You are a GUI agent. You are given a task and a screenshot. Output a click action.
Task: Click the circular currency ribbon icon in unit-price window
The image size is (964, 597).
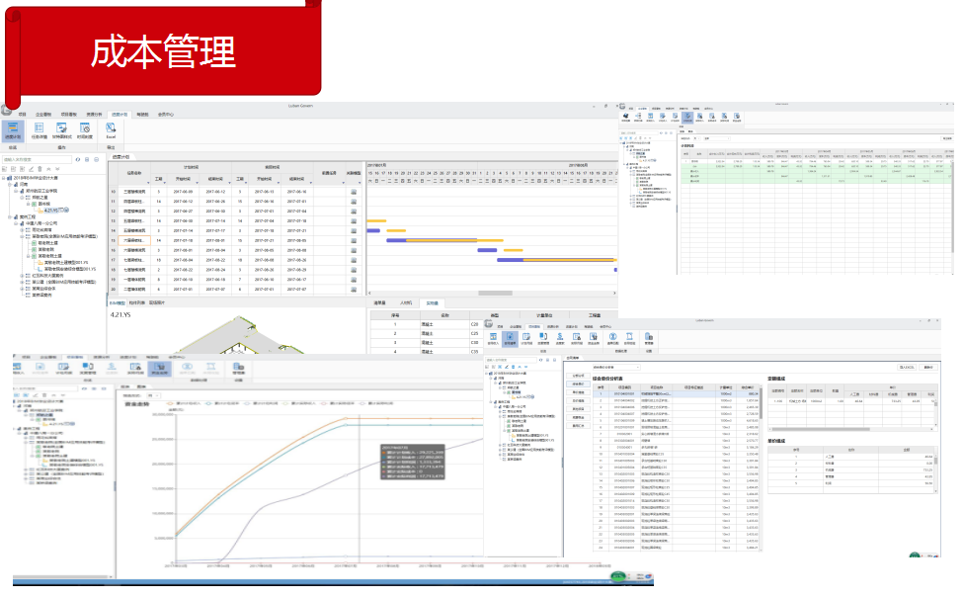(x=613, y=339)
